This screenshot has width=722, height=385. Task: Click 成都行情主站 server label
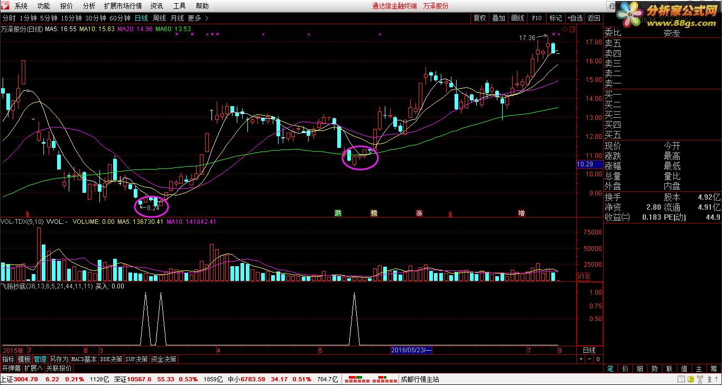click(x=420, y=379)
